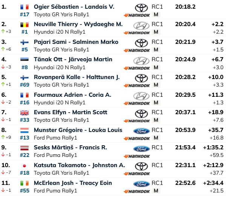Click the green up arrow showing +9 positions
226x197 pixels.
3,137
